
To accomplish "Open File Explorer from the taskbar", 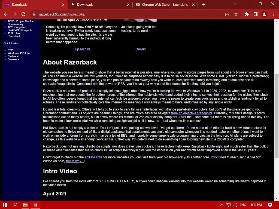I will click(25, 205).
